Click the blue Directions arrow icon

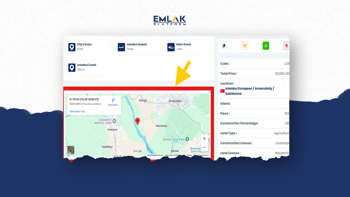113,100
